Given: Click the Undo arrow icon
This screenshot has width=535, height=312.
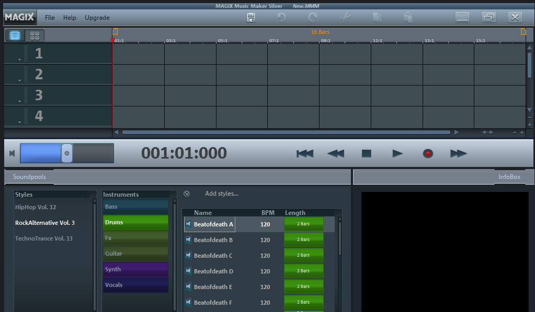Looking at the screenshot, I should pyautogui.click(x=281, y=17).
